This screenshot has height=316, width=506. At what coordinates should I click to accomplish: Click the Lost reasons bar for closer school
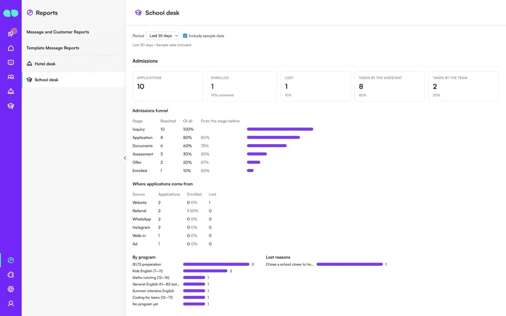click(x=350, y=264)
